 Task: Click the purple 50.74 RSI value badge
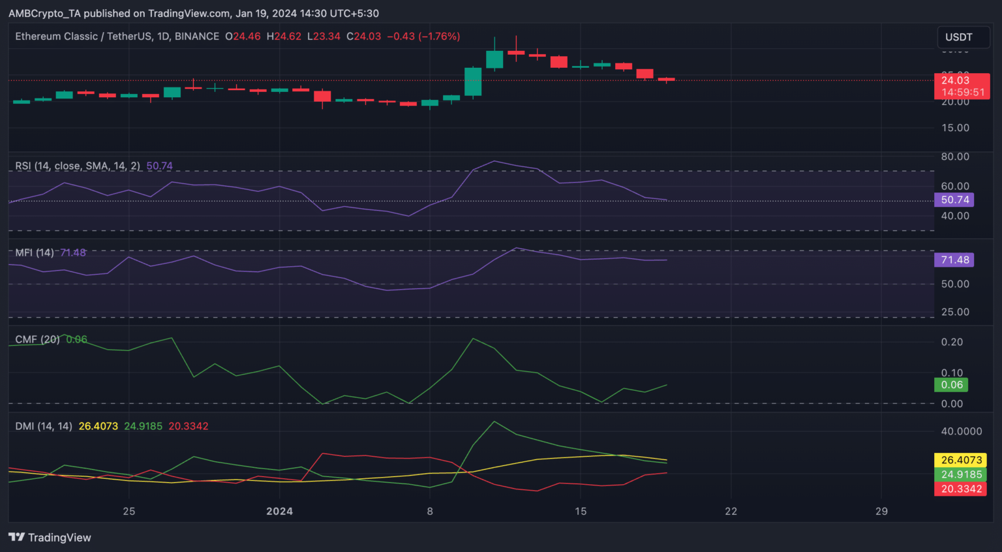(x=954, y=200)
